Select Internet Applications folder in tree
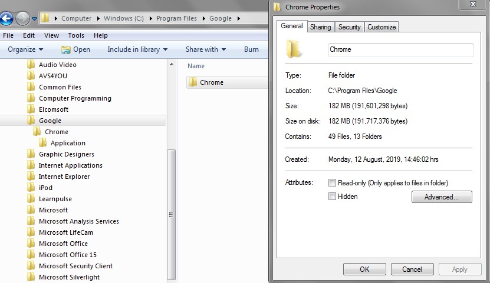The width and height of the screenshot is (490, 283). (x=70, y=165)
